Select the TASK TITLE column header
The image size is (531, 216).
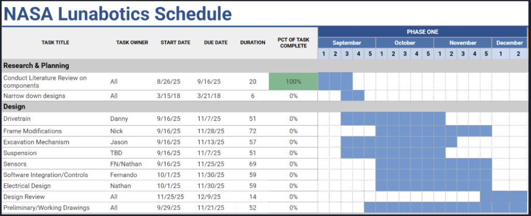[x=55, y=42]
